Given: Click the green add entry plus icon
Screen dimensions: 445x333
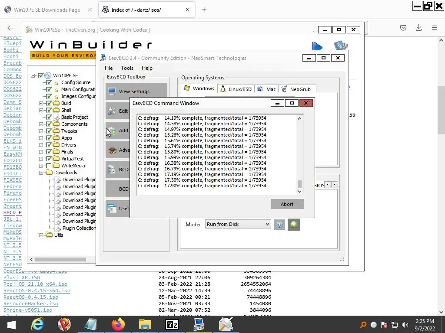Looking at the screenshot, I should click(293, 225).
